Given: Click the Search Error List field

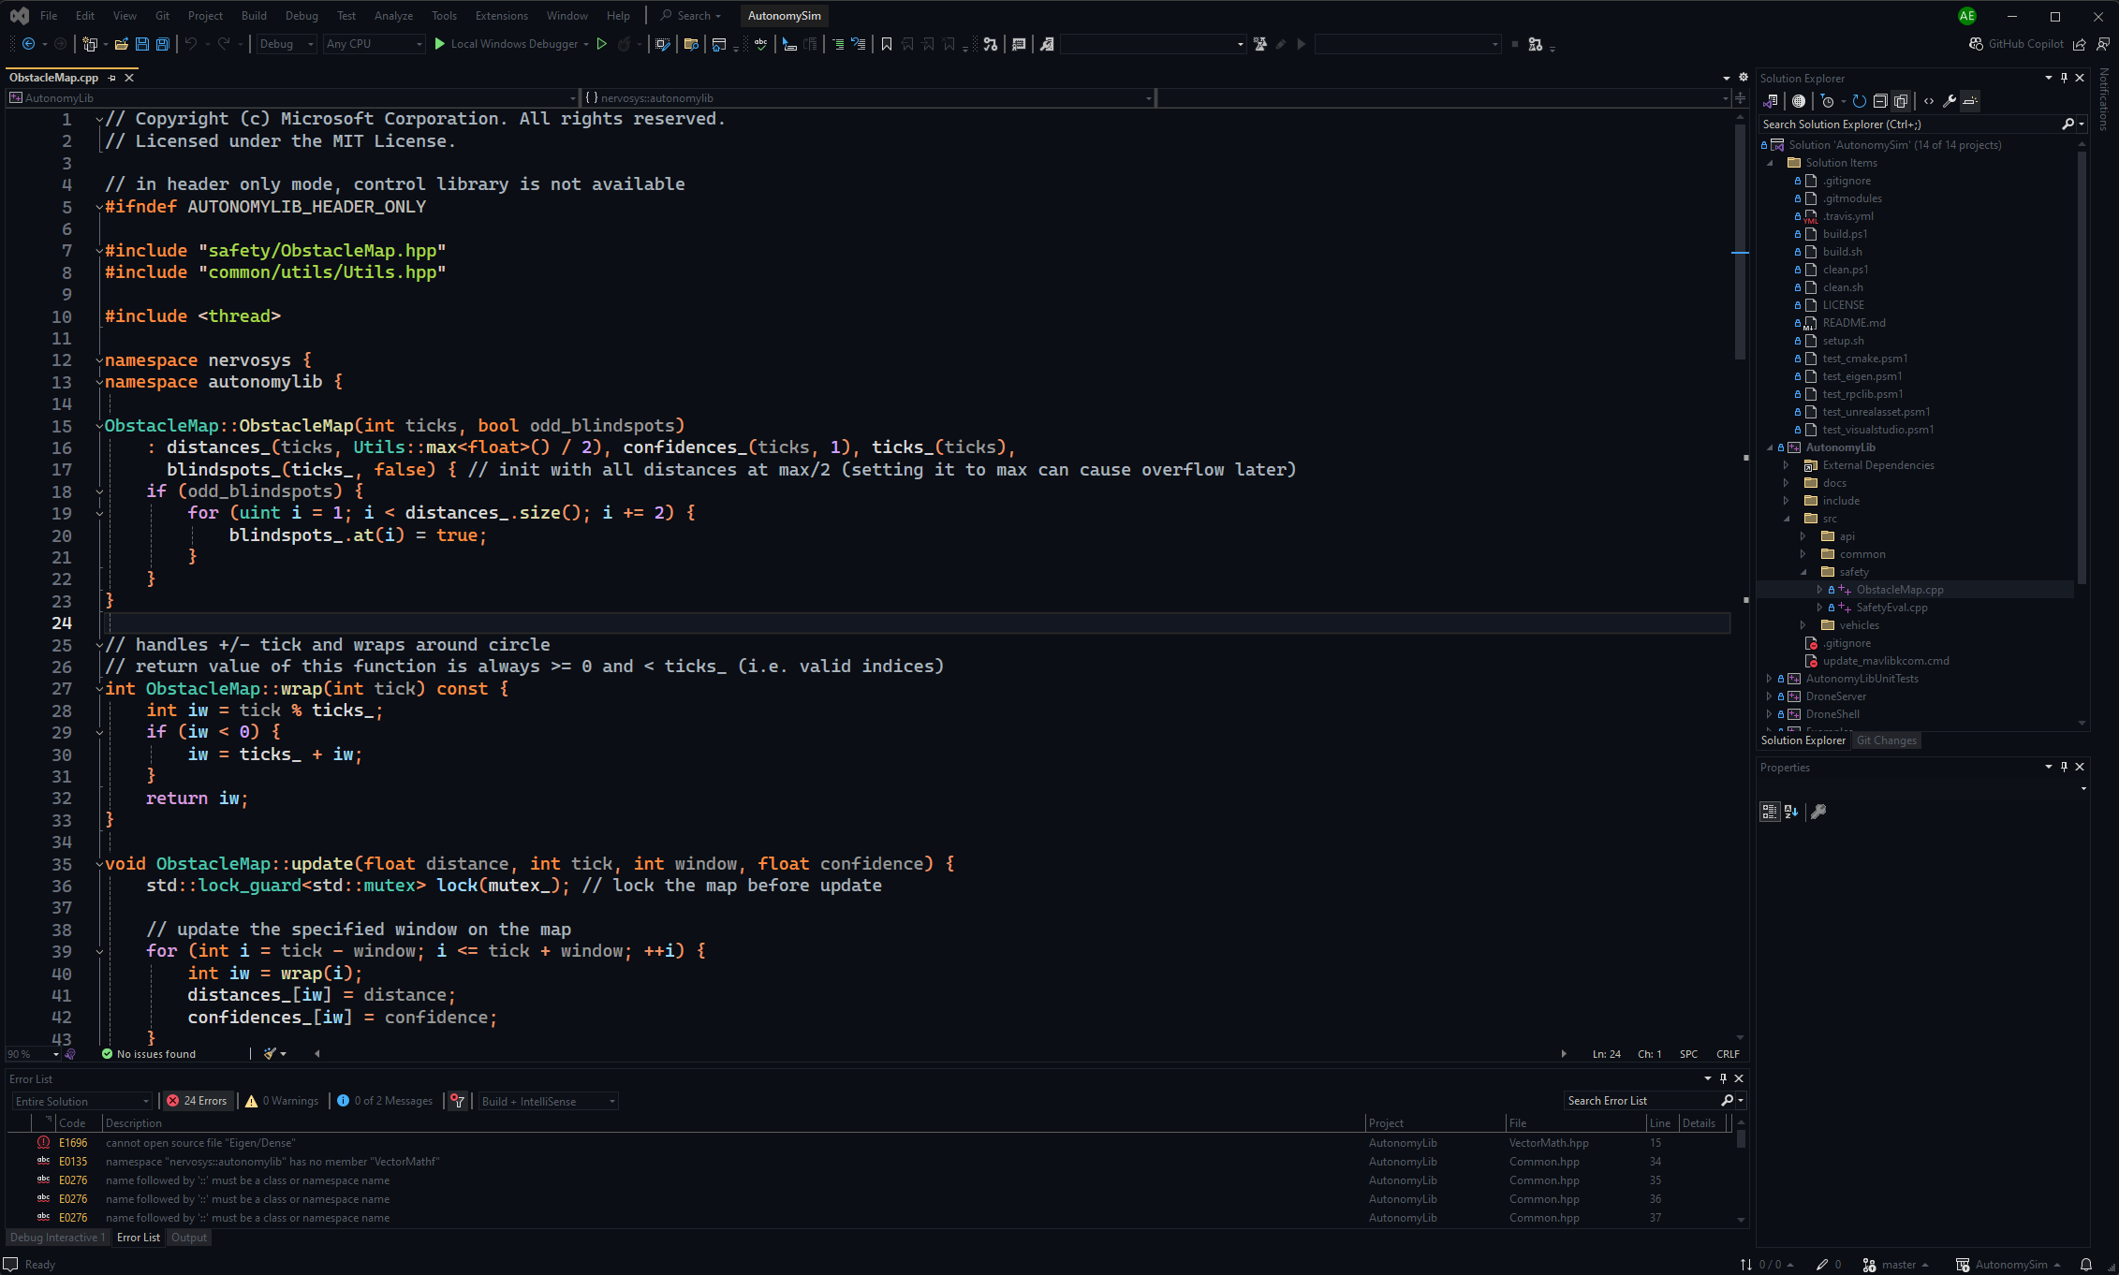Looking at the screenshot, I should 1641,1101.
